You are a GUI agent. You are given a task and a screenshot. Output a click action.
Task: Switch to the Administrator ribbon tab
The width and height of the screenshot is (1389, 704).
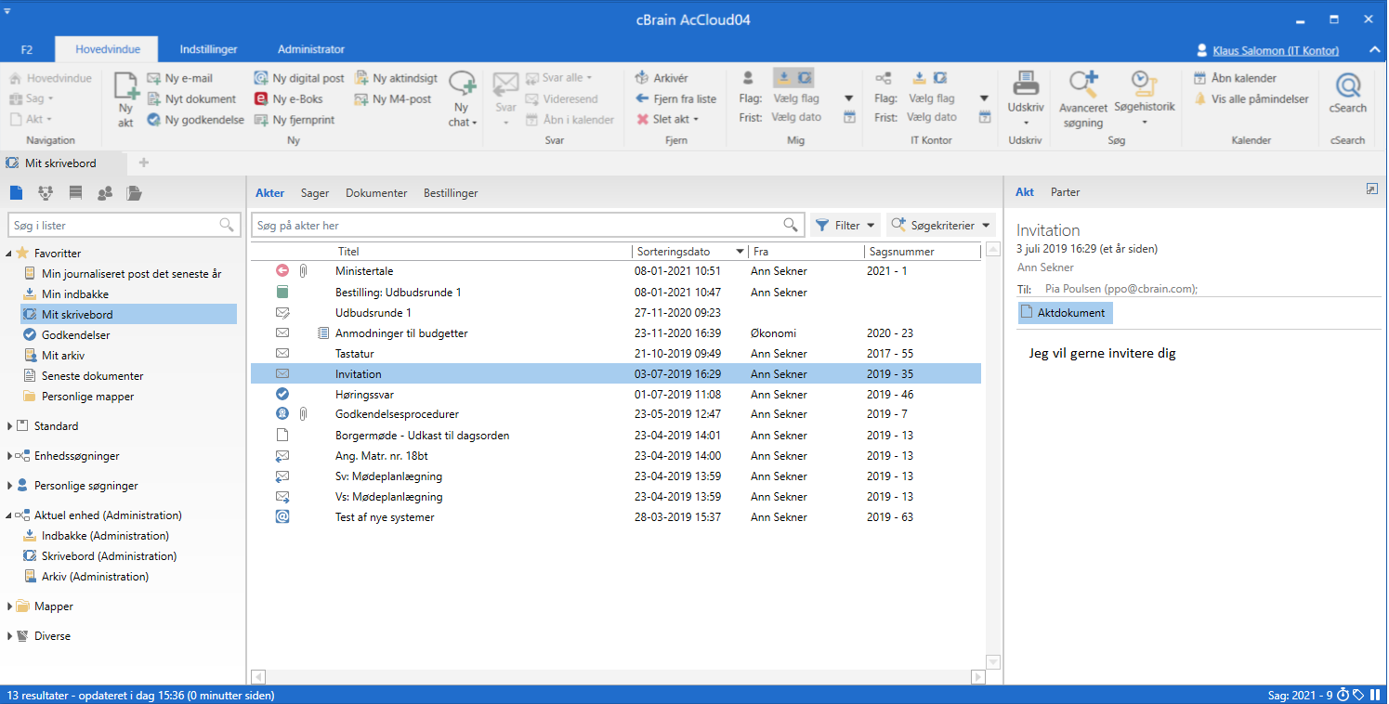point(311,49)
